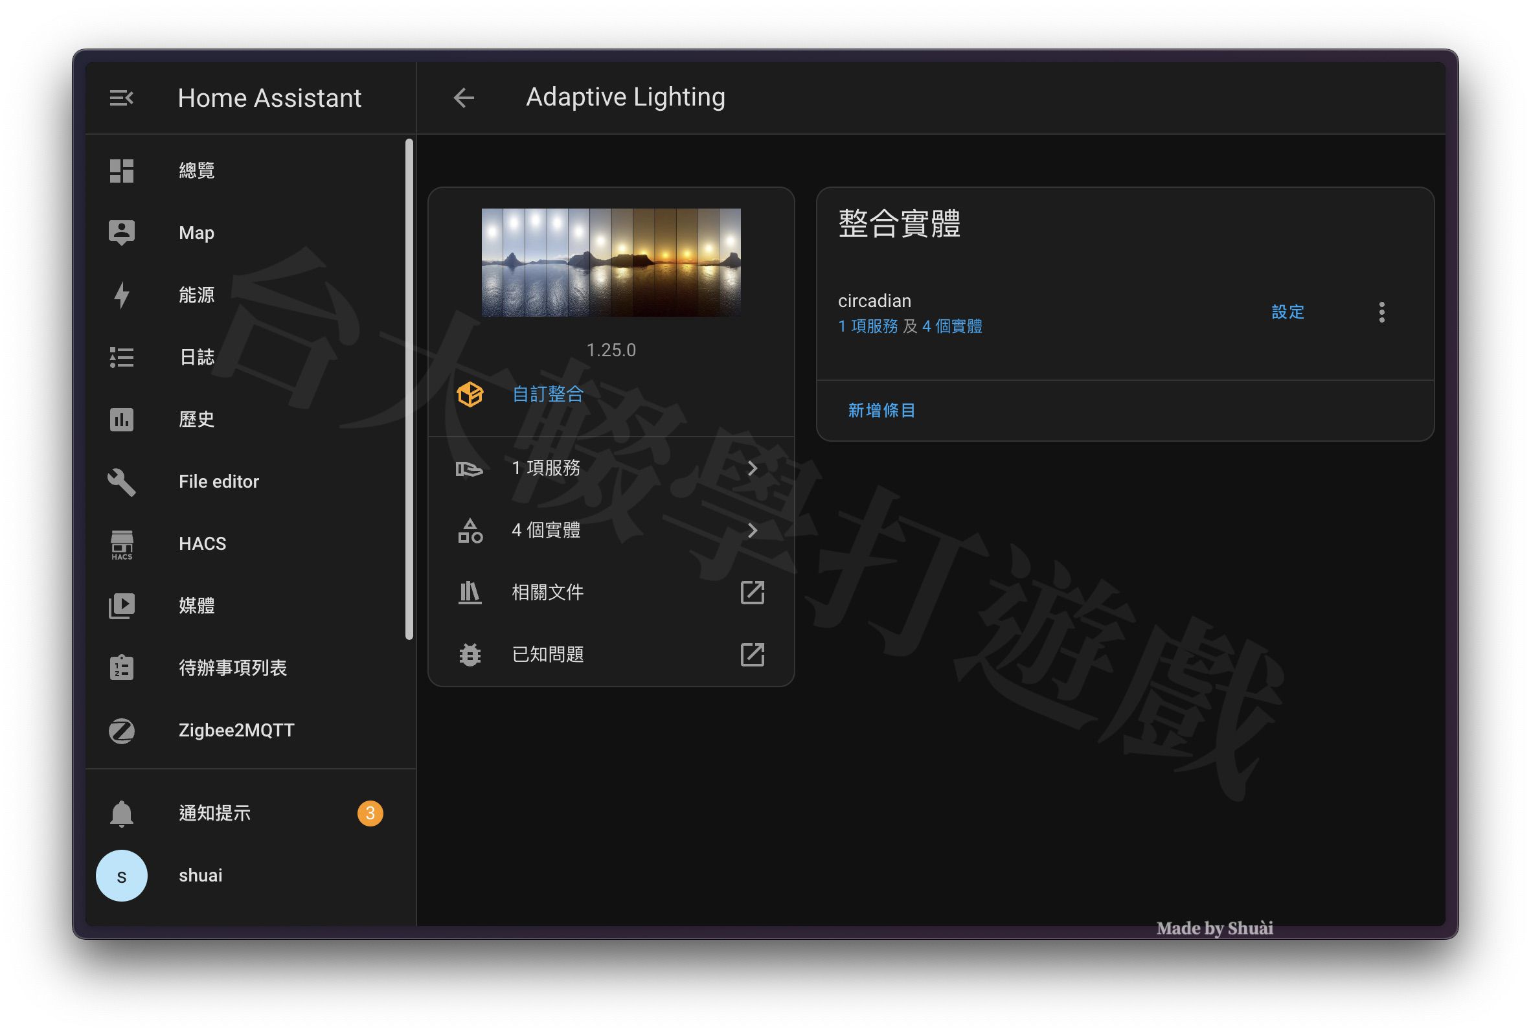Click the notification bell icon

click(121, 813)
